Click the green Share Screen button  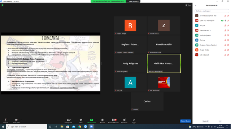[91, 121]
